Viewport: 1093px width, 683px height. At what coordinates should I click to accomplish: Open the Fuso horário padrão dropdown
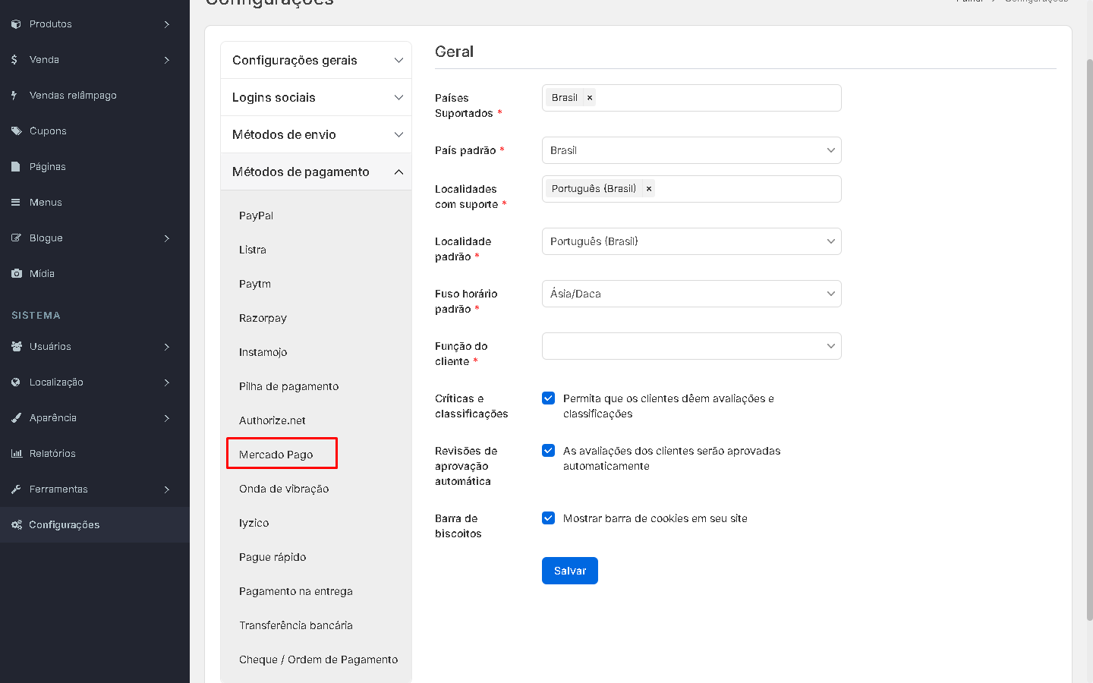pos(691,294)
